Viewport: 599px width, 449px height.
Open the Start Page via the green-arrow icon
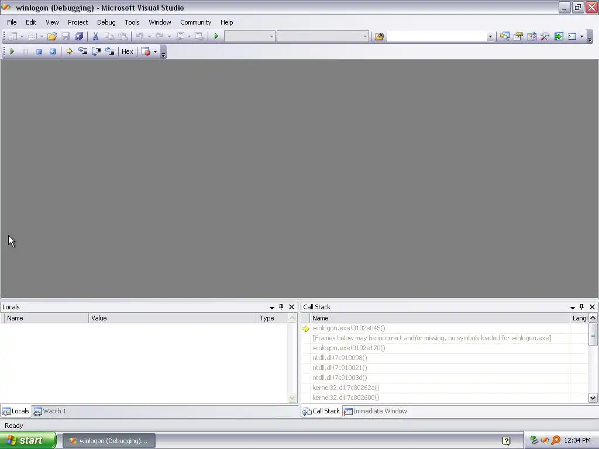pyautogui.click(x=559, y=36)
